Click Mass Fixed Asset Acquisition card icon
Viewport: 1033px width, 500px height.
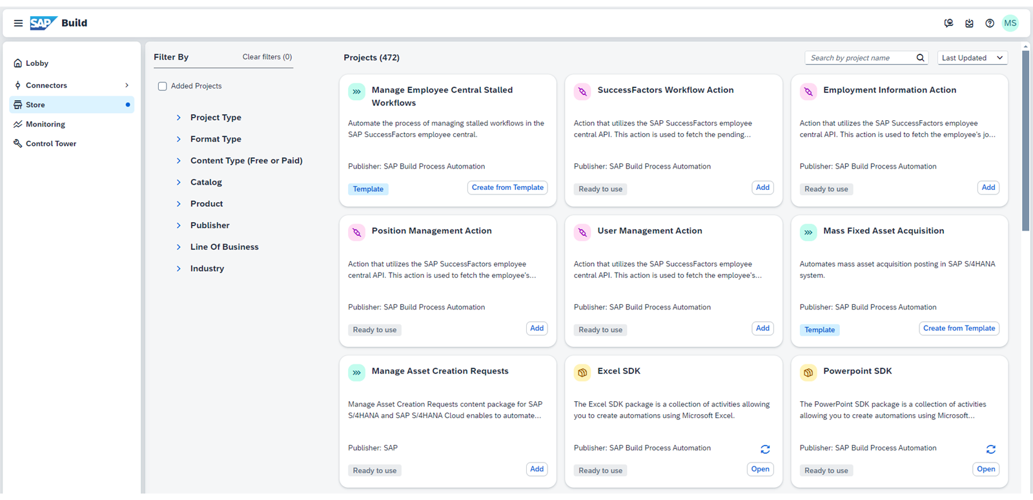coord(808,233)
